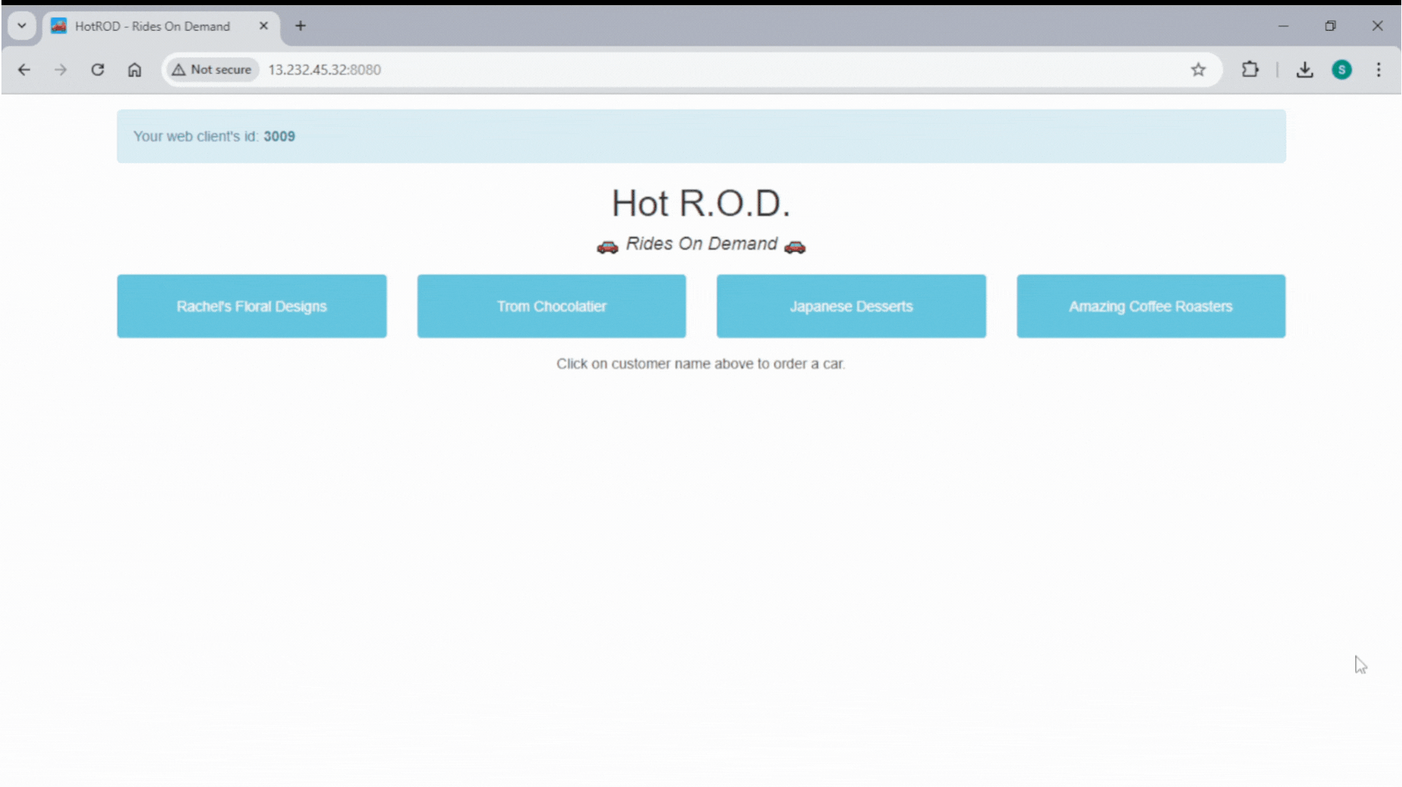Click the Amazing Coffee Roasters button
Screen dimensions: 1402x787
coord(1150,306)
